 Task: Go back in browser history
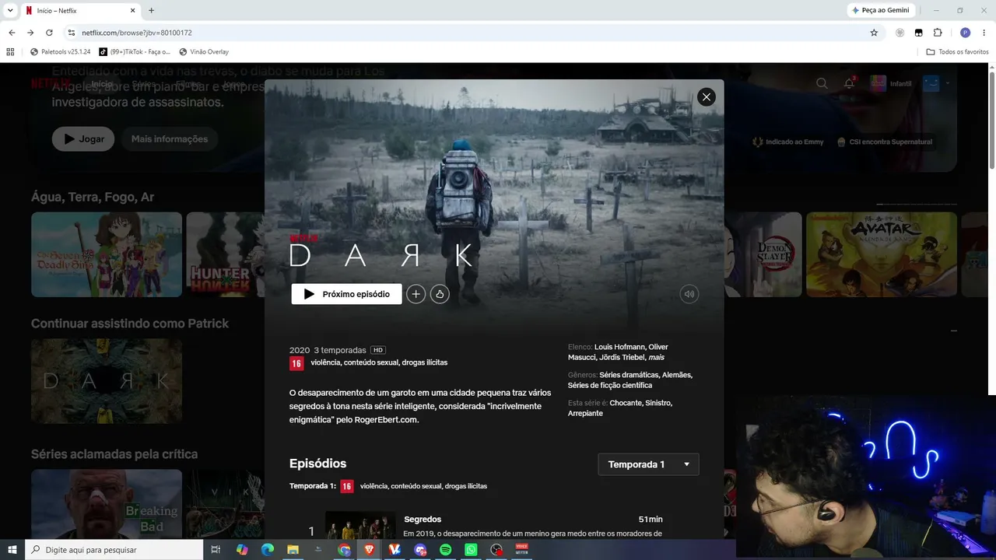tap(12, 33)
